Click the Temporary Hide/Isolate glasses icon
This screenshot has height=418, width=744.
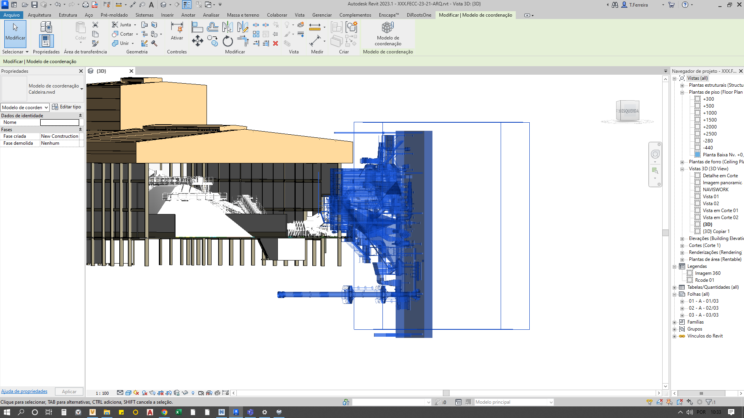(185, 393)
